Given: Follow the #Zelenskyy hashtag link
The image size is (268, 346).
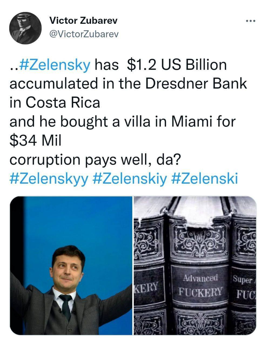Looking at the screenshot, I should [49, 178].
